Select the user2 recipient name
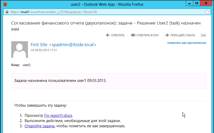Viewport: 214px width, 133px height. coord(27,65)
